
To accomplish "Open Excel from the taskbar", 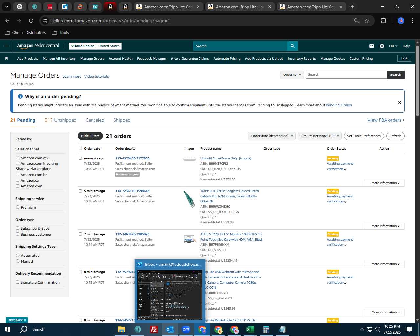I will [x=250, y=329].
